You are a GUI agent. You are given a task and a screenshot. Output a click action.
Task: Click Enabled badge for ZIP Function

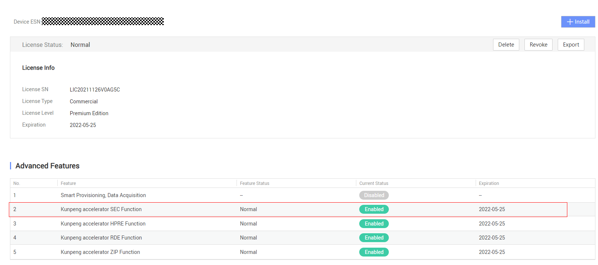click(374, 252)
